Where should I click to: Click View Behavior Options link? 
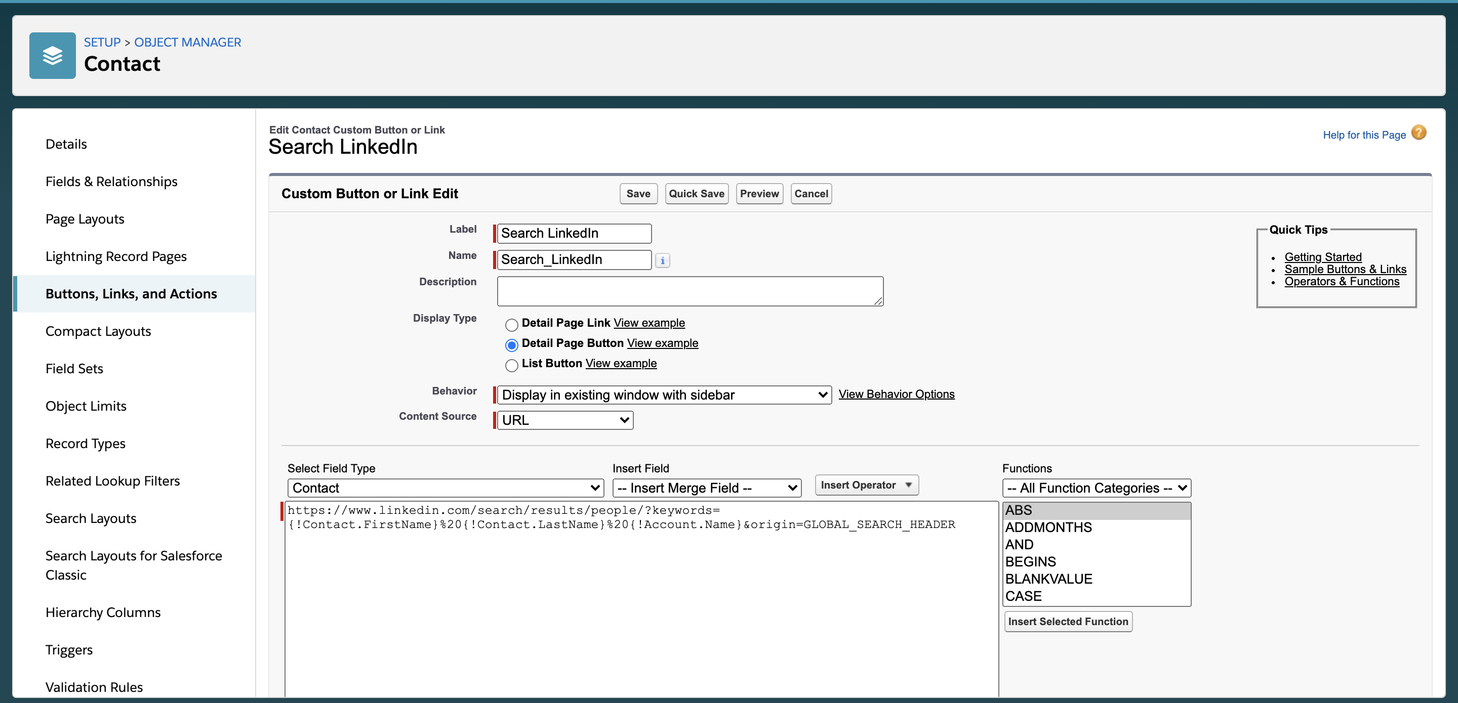click(x=897, y=394)
